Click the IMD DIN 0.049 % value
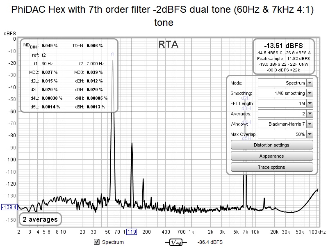The image size is (328, 248). (x=49, y=46)
